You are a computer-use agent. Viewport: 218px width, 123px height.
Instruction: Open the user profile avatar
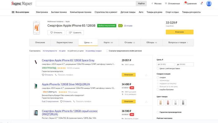tap(209, 4)
